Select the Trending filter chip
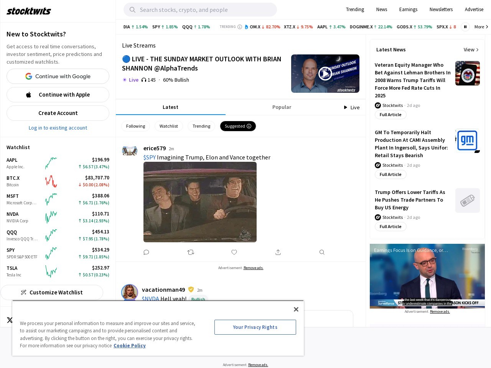This screenshot has height=368, width=491. coord(201,126)
